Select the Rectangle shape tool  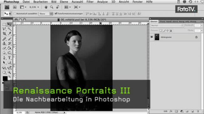tap(9, 62)
